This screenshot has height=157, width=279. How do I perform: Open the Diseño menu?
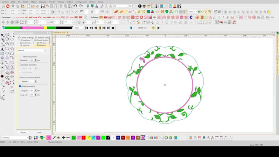click(25, 2)
